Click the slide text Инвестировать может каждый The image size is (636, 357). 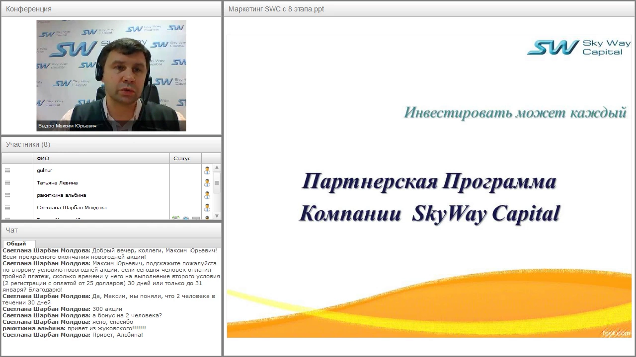[515, 113]
